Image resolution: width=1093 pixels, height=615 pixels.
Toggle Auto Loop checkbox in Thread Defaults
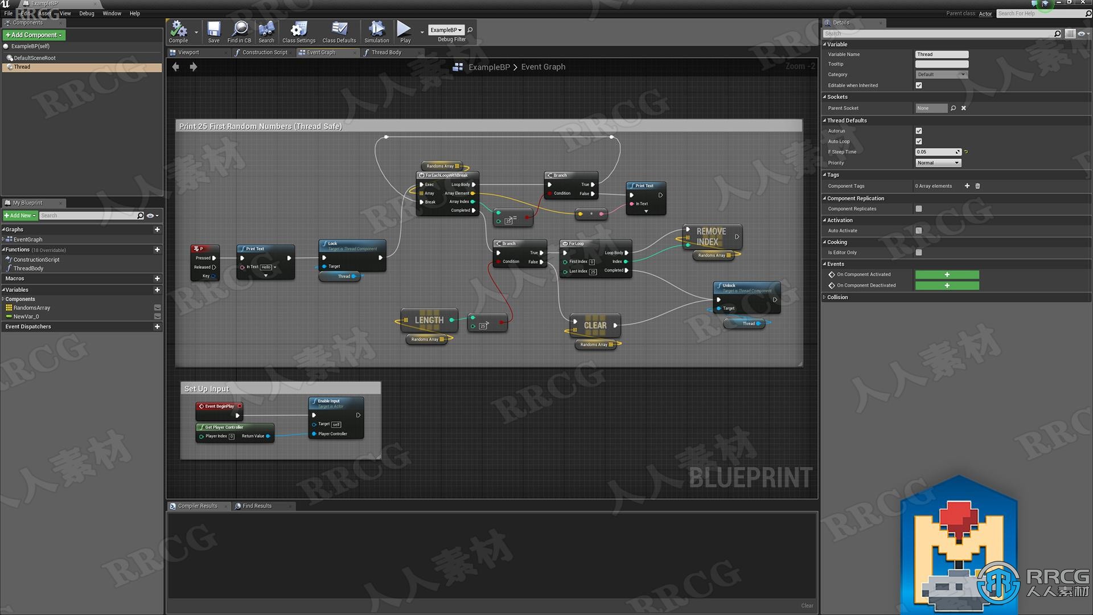919,141
